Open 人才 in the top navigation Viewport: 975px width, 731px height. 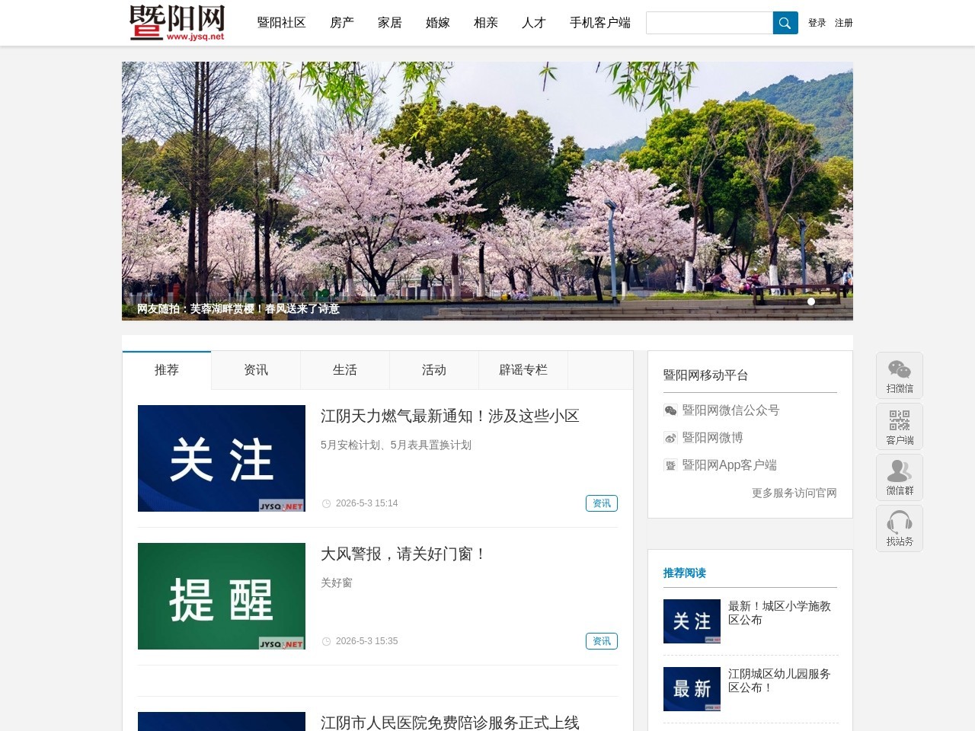[x=534, y=23]
